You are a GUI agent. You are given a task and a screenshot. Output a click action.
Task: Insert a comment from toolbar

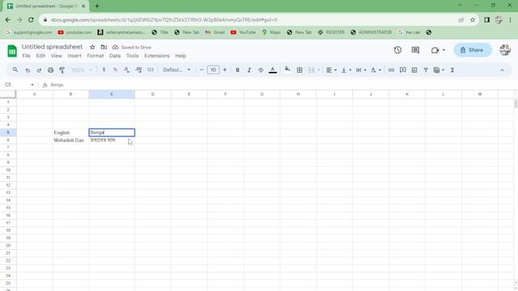point(403,70)
